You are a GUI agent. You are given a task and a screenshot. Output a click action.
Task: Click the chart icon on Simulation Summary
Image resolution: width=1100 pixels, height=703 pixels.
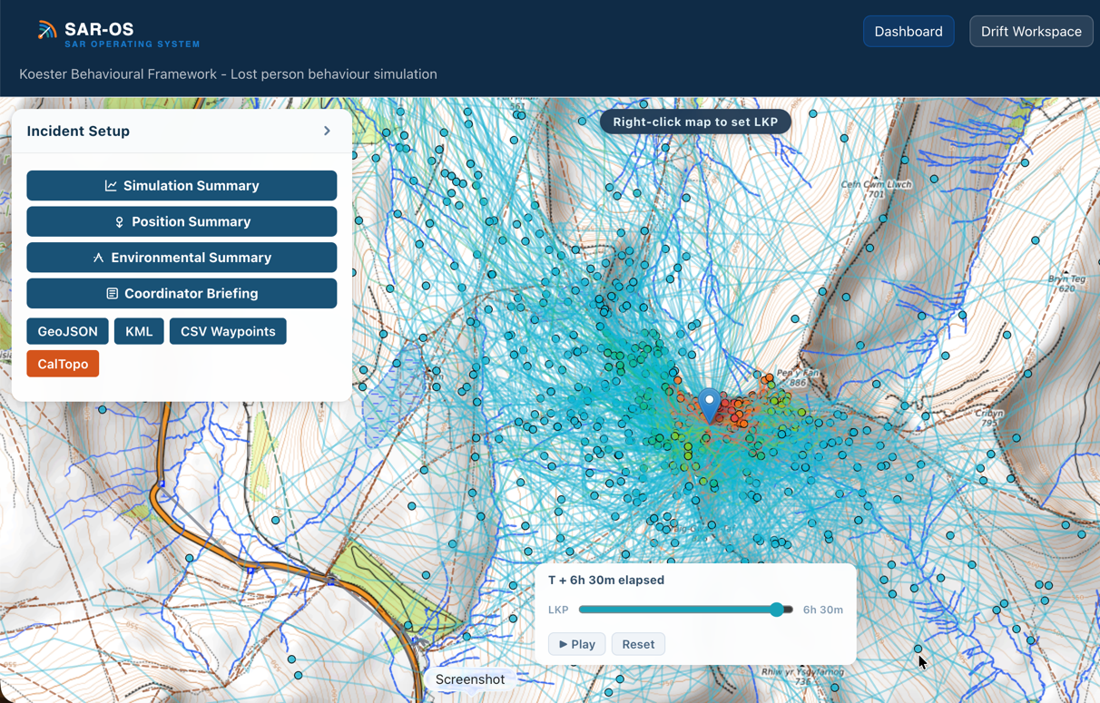111,185
